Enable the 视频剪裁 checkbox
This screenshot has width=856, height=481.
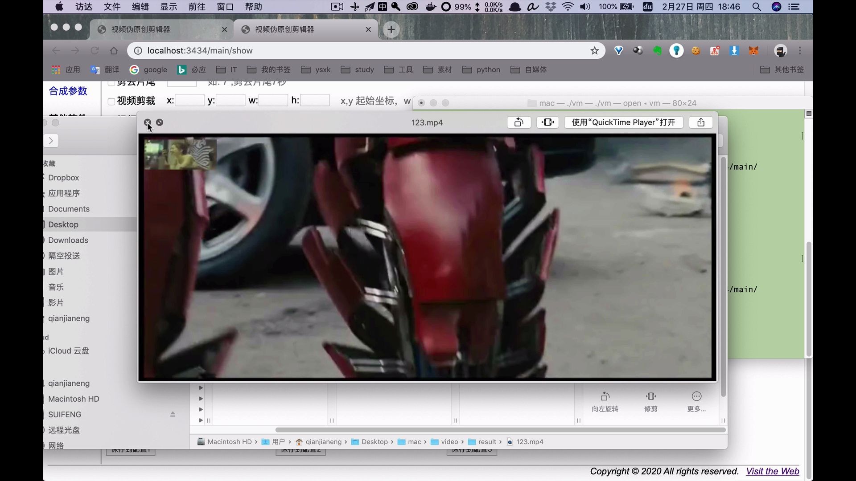tap(111, 101)
